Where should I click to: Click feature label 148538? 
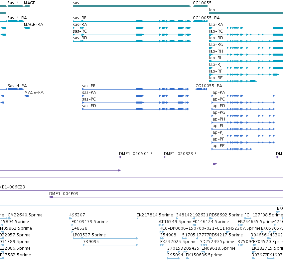tap(79, 228)
